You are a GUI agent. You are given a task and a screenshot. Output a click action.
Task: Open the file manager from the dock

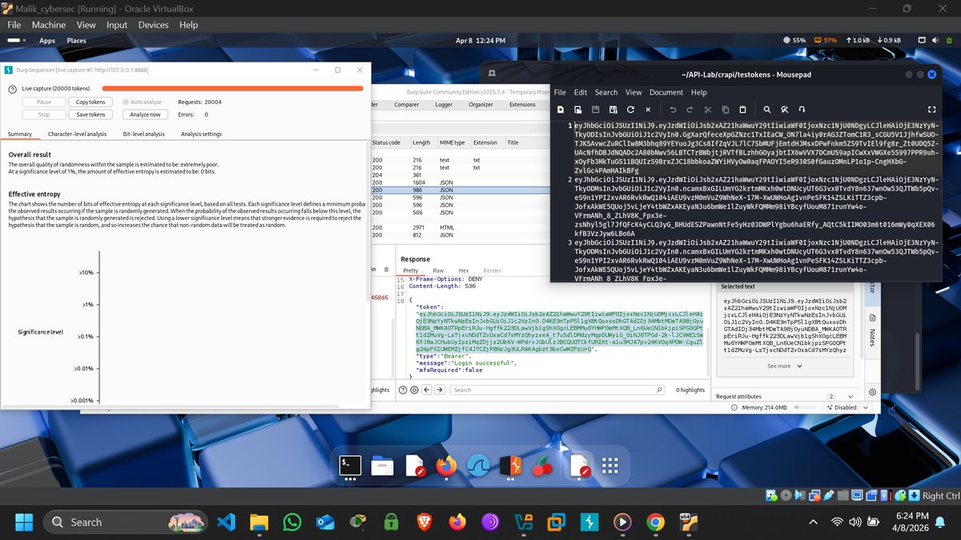pos(383,466)
